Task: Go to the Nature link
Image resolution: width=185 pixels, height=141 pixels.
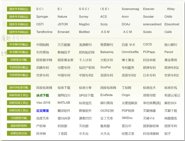Action: (62, 17)
